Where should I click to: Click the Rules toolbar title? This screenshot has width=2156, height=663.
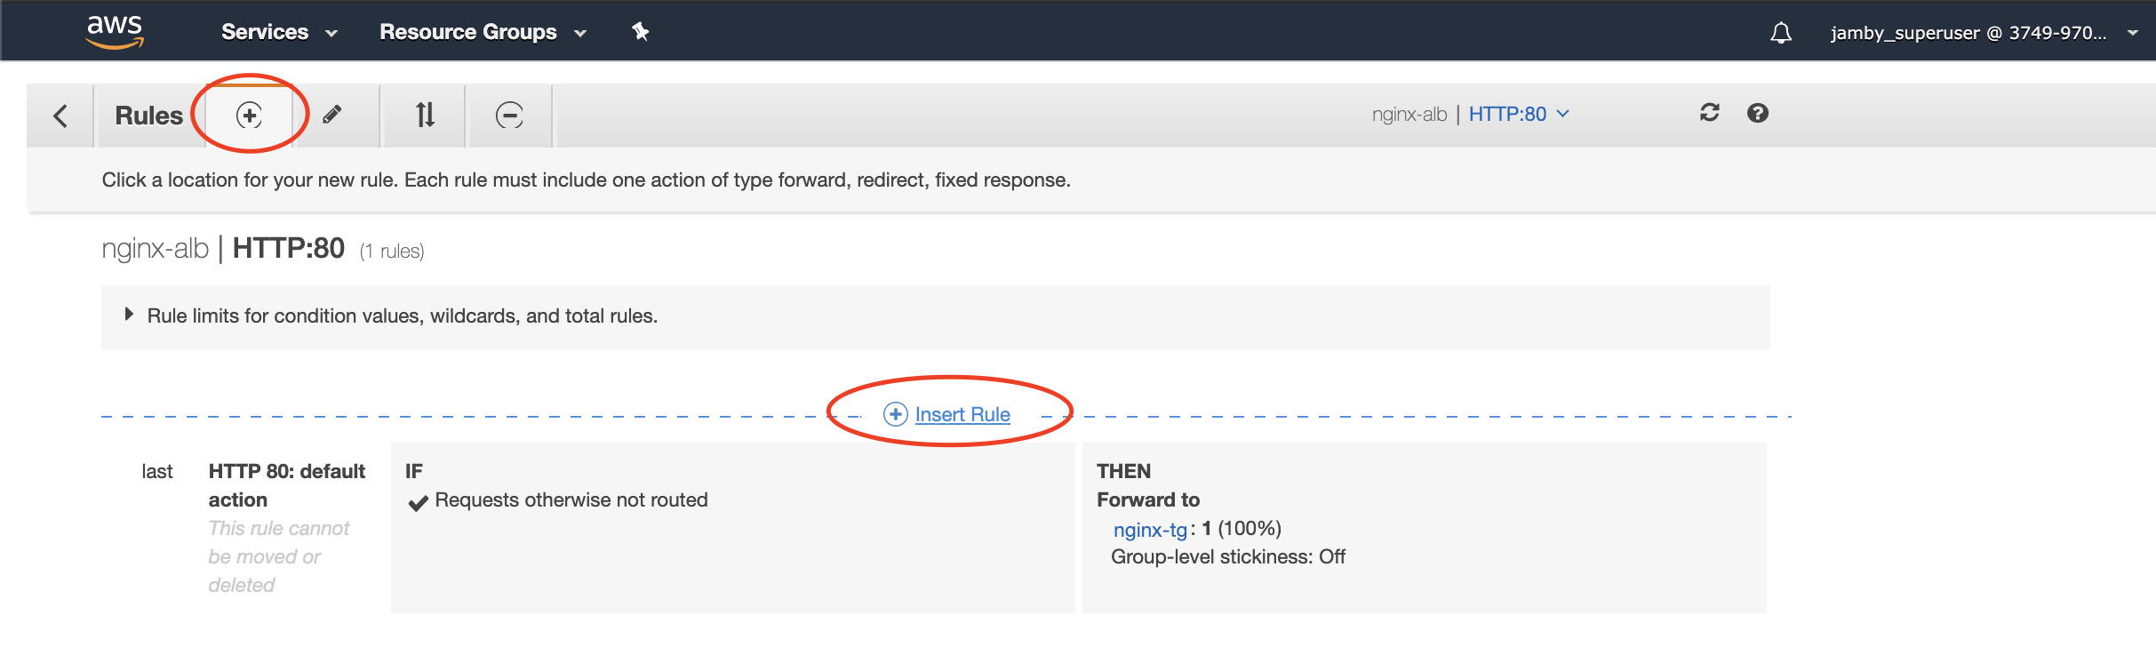tap(148, 116)
